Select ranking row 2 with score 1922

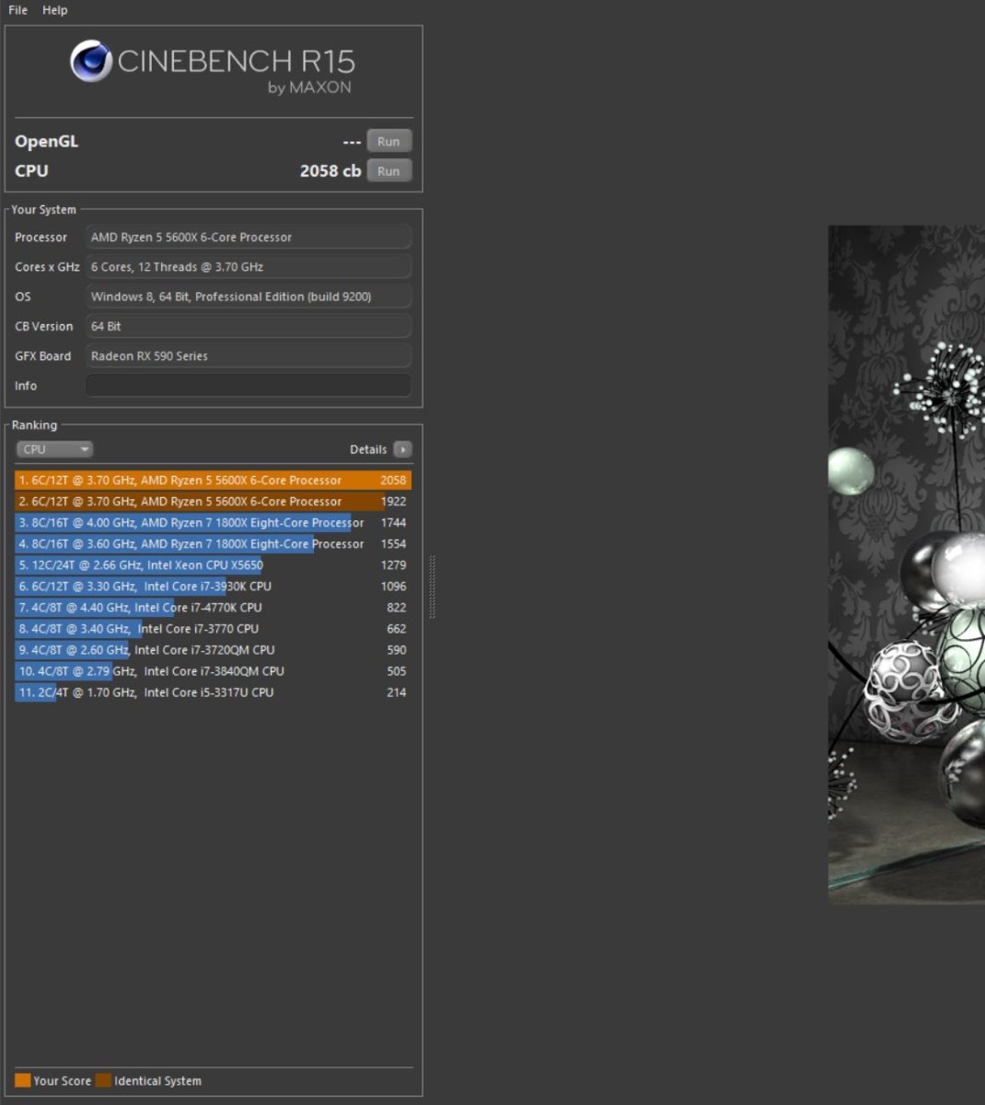click(x=213, y=501)
